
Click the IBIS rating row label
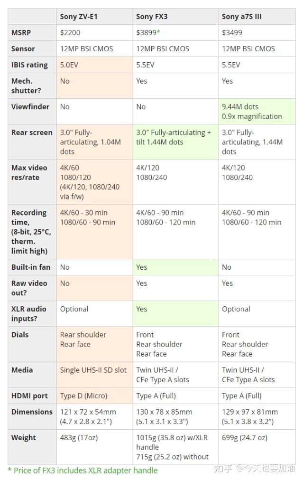point(30,65)
